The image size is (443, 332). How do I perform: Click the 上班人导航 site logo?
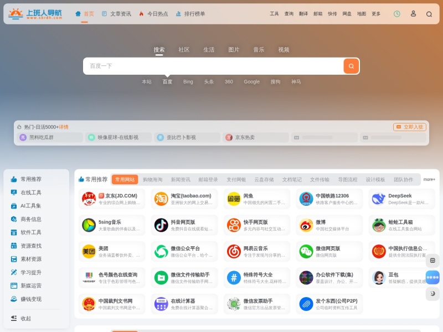point(35,13)
